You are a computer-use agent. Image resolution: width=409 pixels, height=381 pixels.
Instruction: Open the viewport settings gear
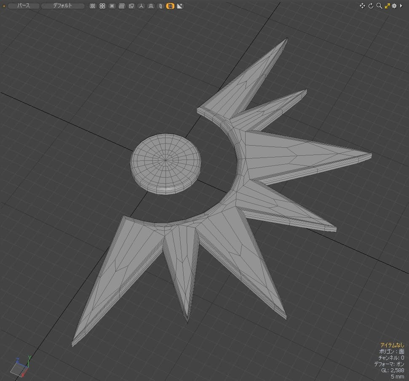[394, 6]
